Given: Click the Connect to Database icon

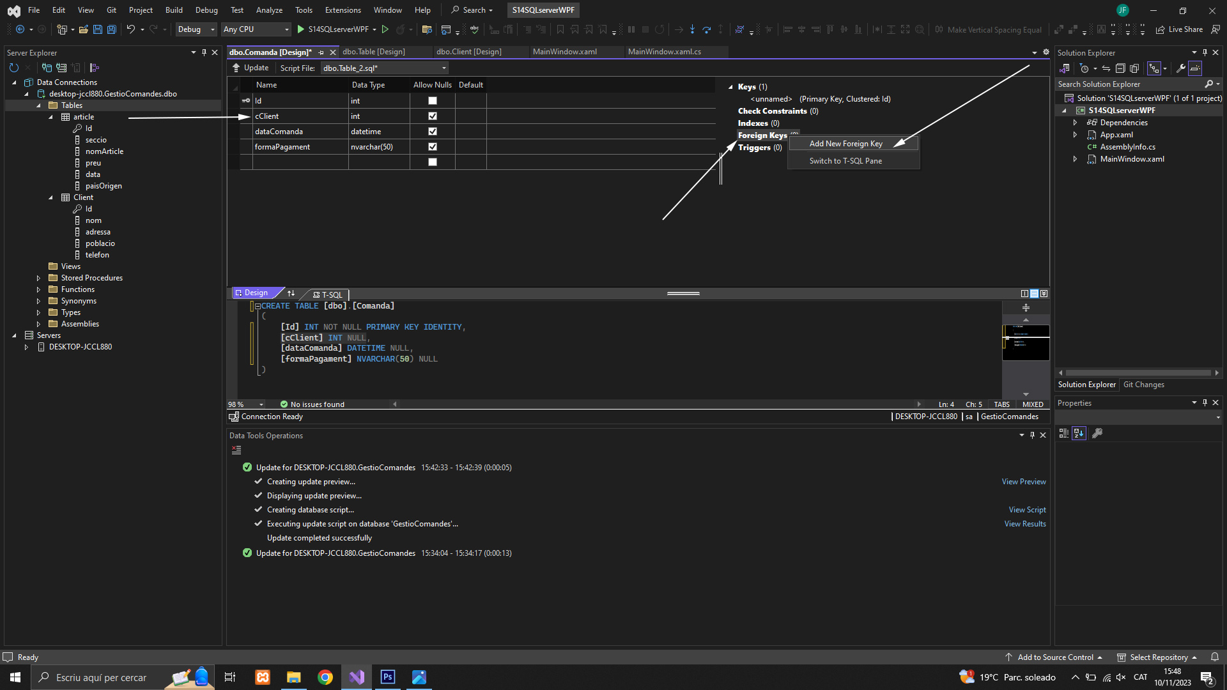Looking at the screenshot, I should (47, 68).
